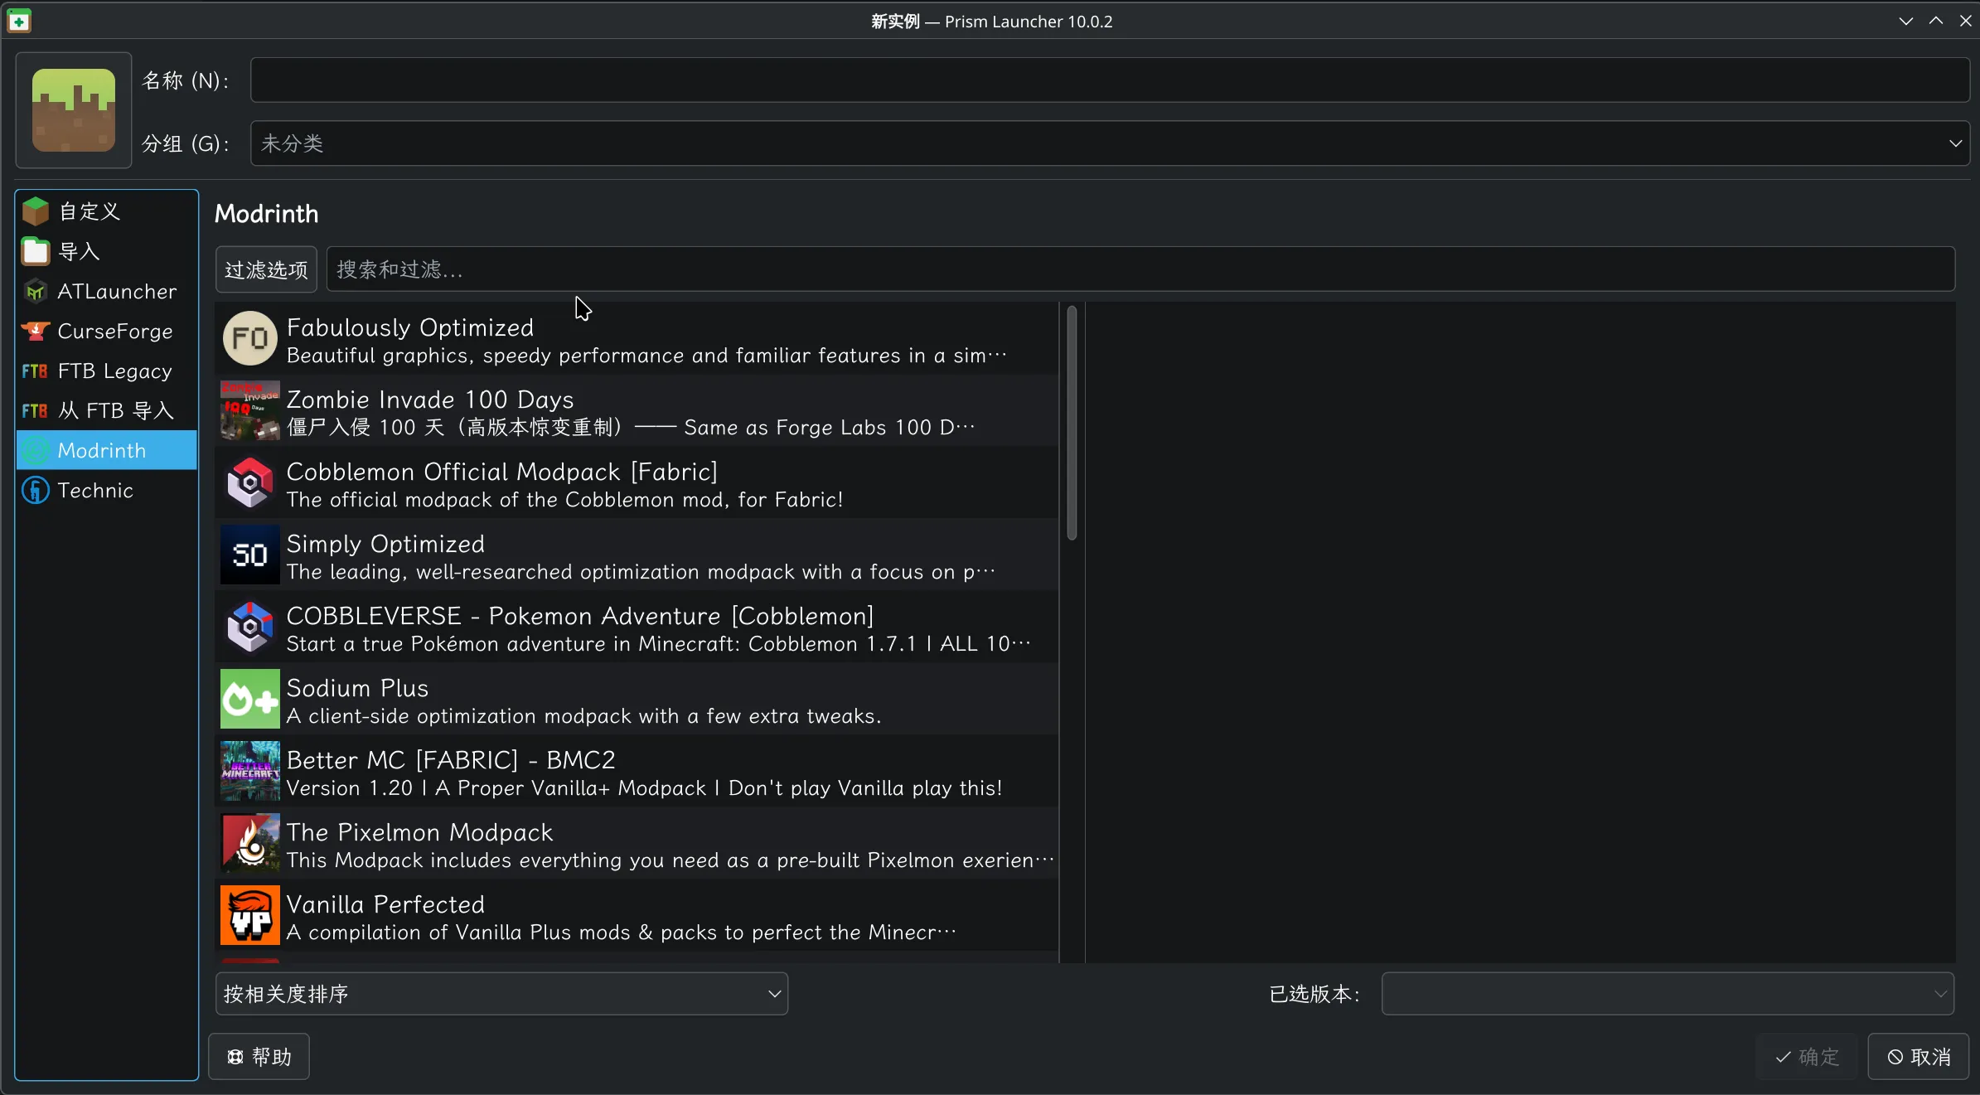The image size is (1980, 1095).
Task: Open the 已选版本 version dropdown
Action: pyautogui.click(x=1668, y=993)
